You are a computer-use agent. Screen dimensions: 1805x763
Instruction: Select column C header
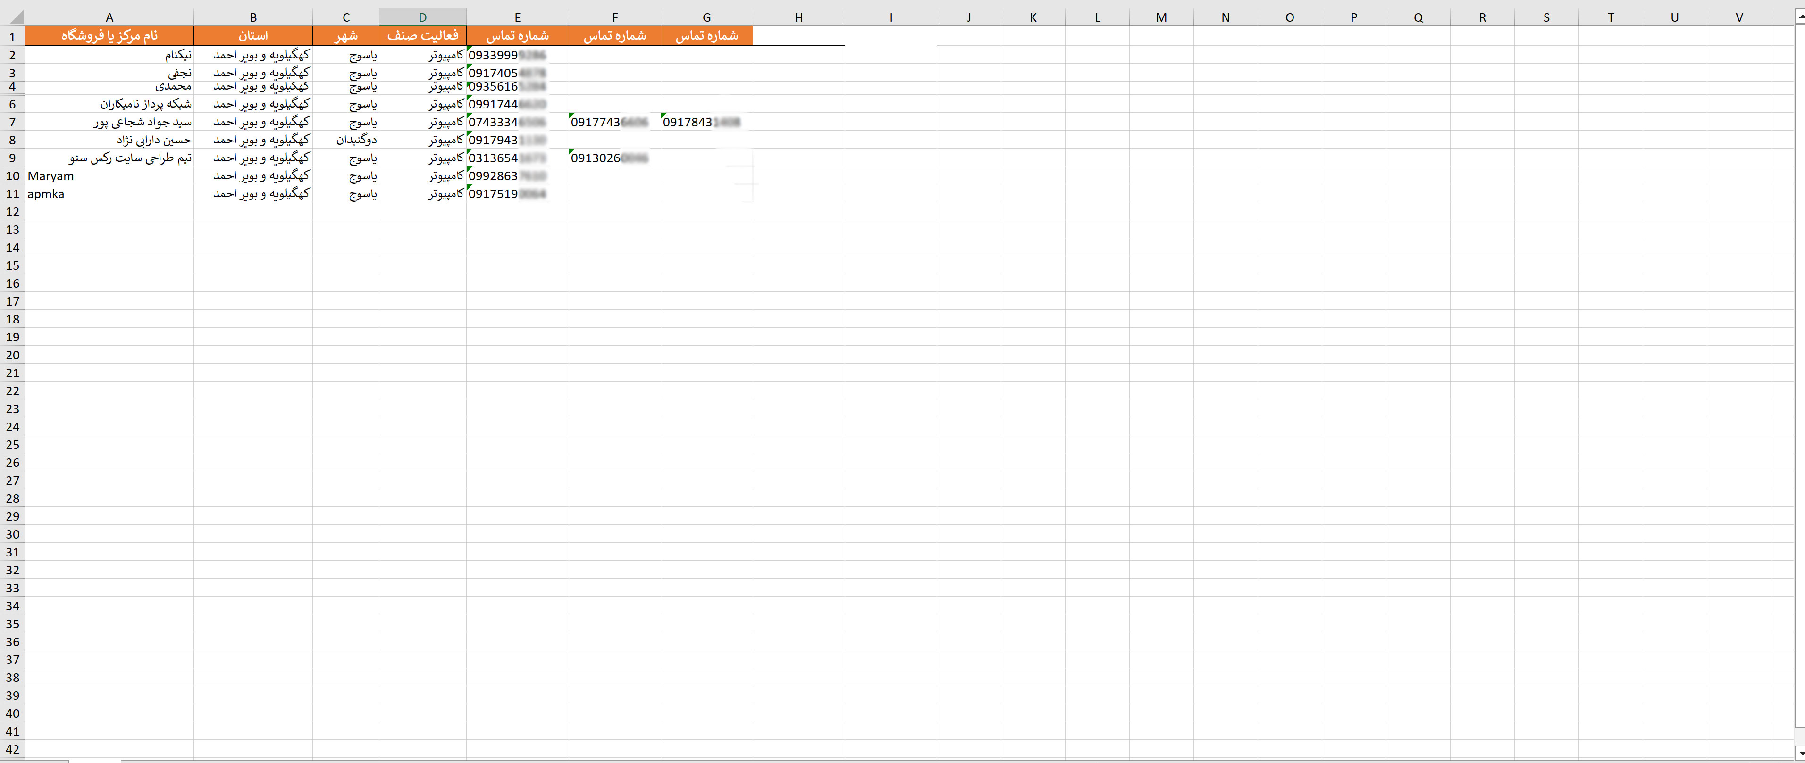click(346, 17)
